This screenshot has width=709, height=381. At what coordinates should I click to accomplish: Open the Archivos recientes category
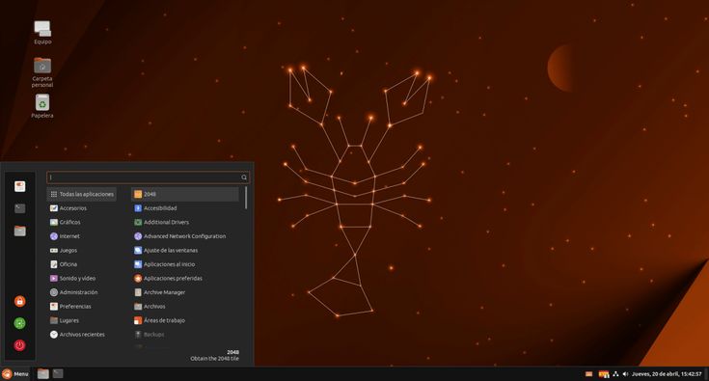(82, 334)
